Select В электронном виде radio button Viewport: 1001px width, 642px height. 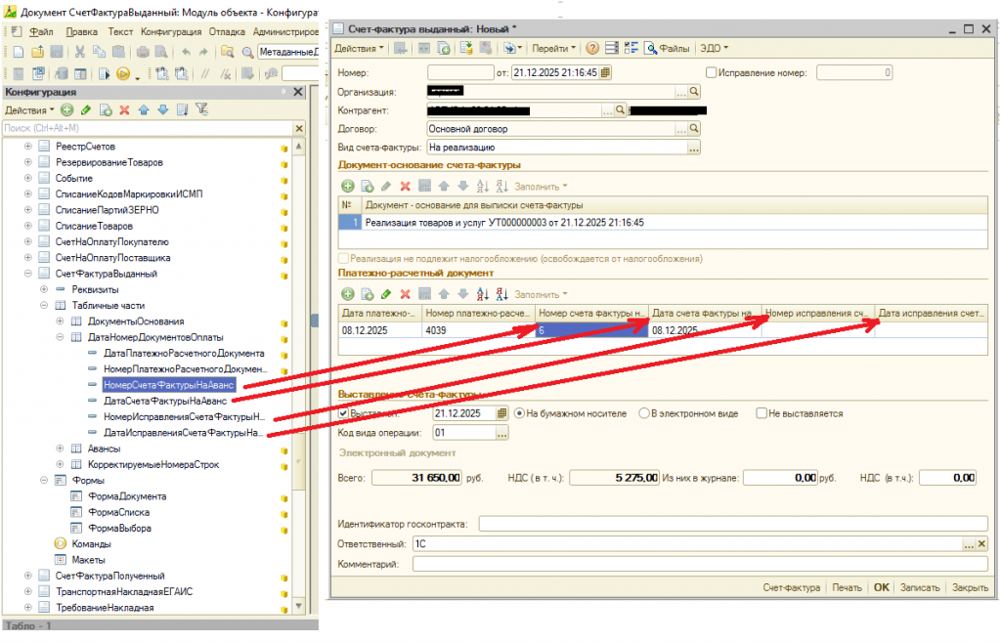pyautogui.click(x=644, y=413)
